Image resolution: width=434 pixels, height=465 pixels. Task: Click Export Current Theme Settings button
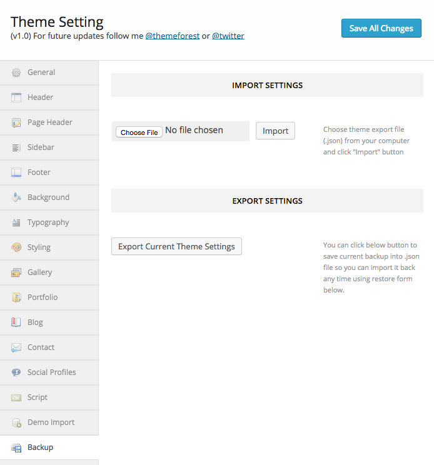(x=176, y=246)
